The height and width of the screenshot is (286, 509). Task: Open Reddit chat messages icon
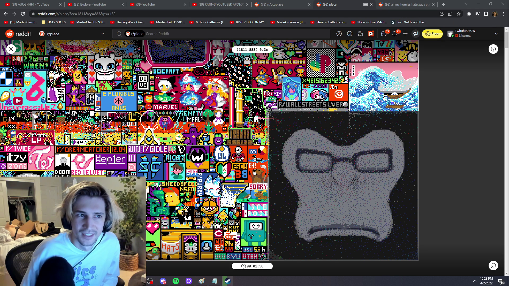[x=384, y=34]
